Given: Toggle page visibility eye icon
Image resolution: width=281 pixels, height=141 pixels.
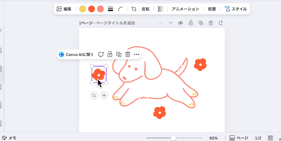Looking at the screenshot, I should tap(181, 23).
